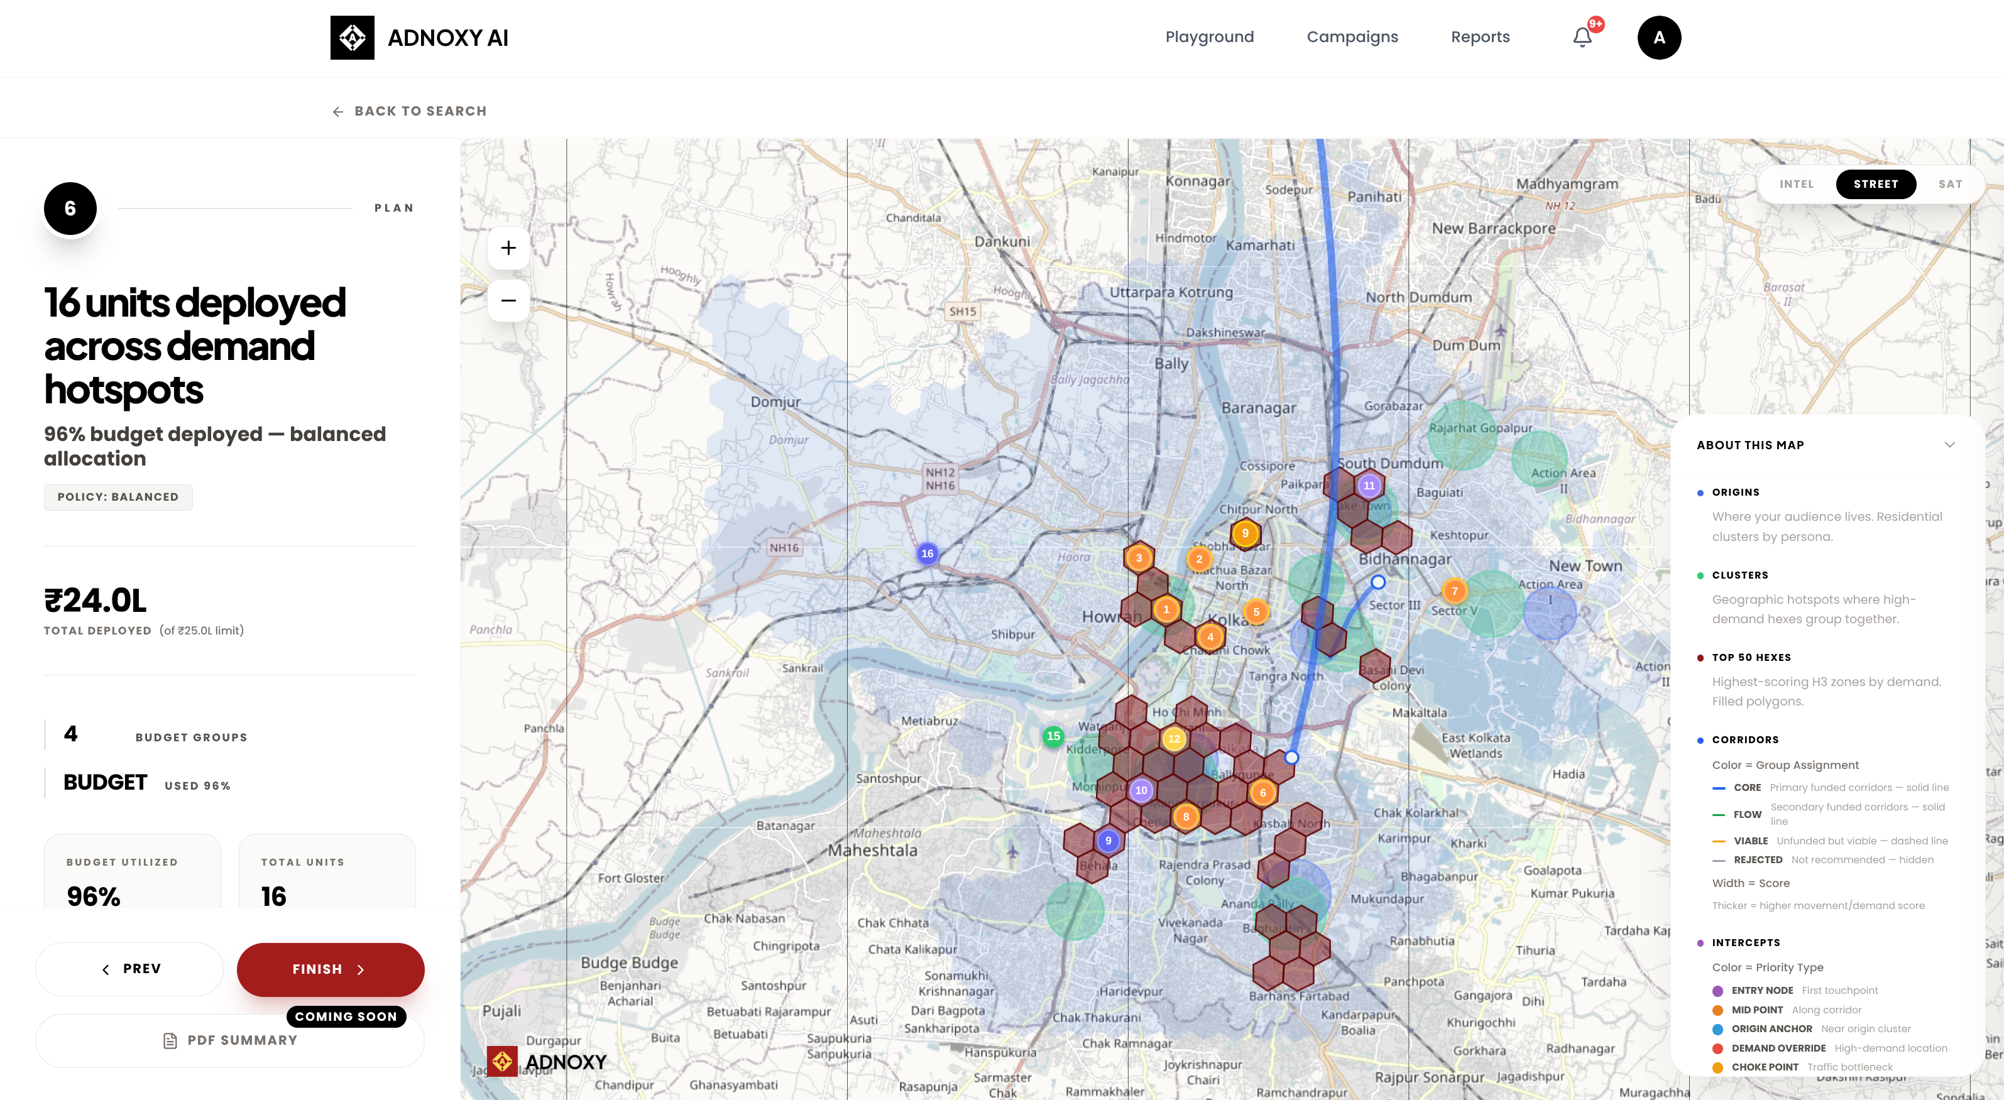This screenshot has width=2004, height=1100.
Task: Collapse the About This Map panel
Action: 1949,445
